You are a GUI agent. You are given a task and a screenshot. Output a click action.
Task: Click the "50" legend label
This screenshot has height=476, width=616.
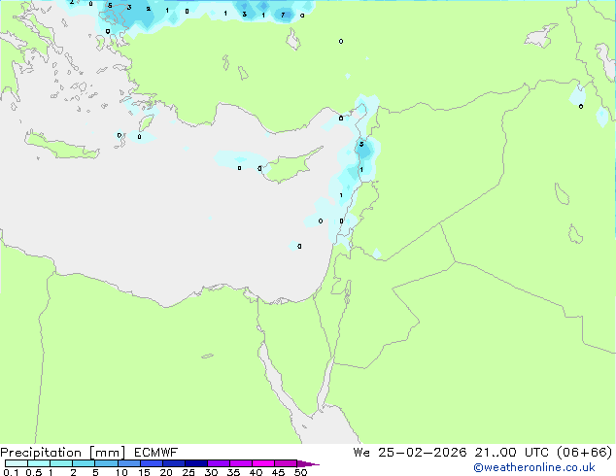click(x=301, y=472)
